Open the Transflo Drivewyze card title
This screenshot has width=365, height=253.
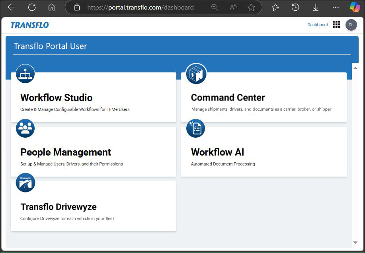(x=59, y=207)
